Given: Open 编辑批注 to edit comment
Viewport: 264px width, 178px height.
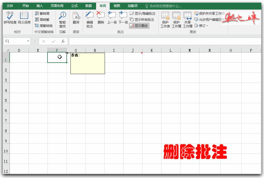Looking at the screenshot, I should [89, 19].
